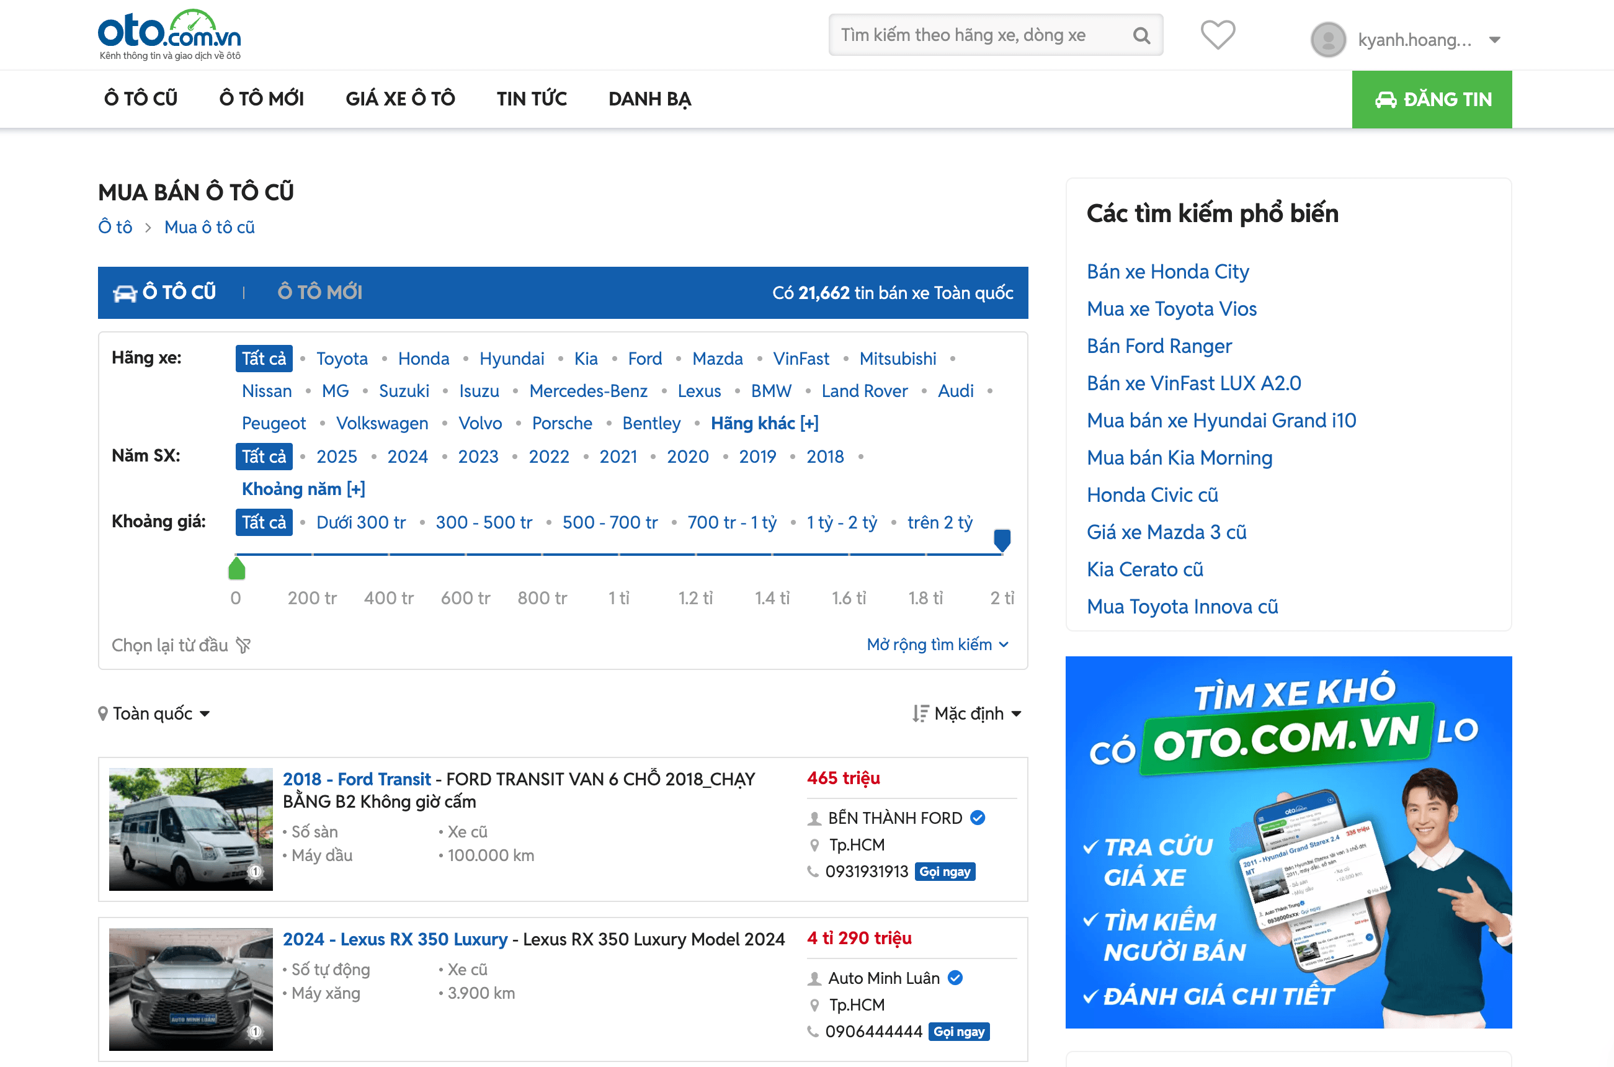Filter by price Dưới 300 tr
Screen dimensions: 1614x1067
pyautogui.click(x=360, y=522)
